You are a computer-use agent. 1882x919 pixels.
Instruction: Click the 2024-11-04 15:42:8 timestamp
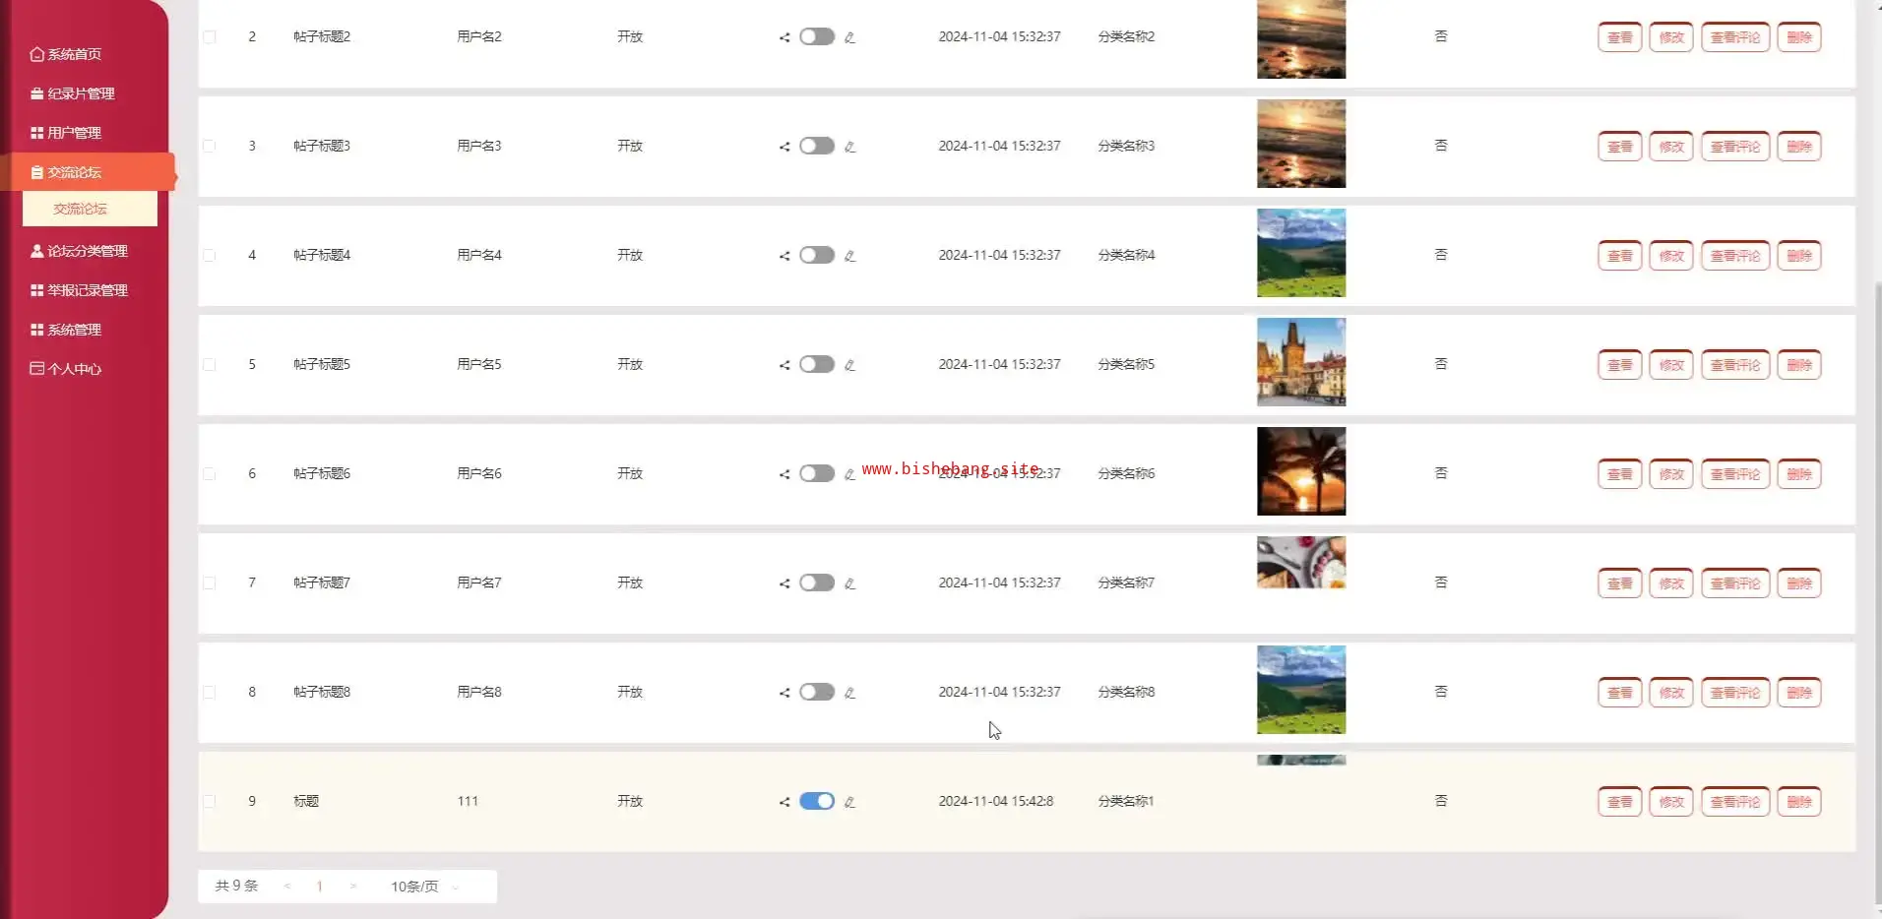pos(995,801)
